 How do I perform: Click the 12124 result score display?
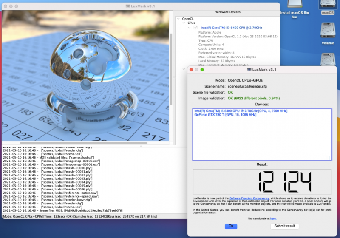point(262,181)
